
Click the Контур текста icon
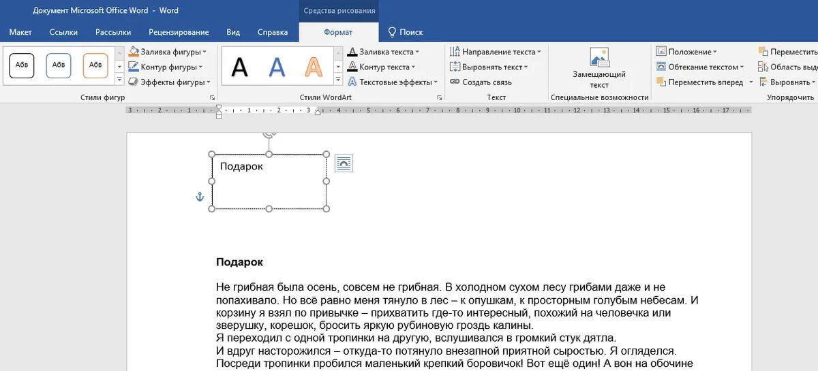point(352,67)
